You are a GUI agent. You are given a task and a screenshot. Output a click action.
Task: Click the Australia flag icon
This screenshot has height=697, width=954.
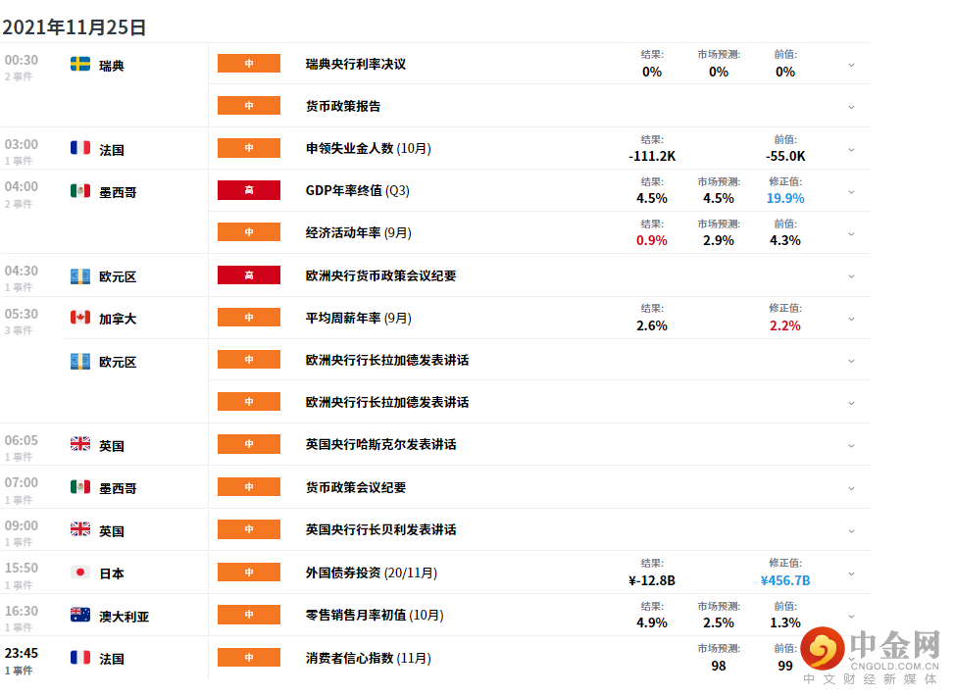80,616
